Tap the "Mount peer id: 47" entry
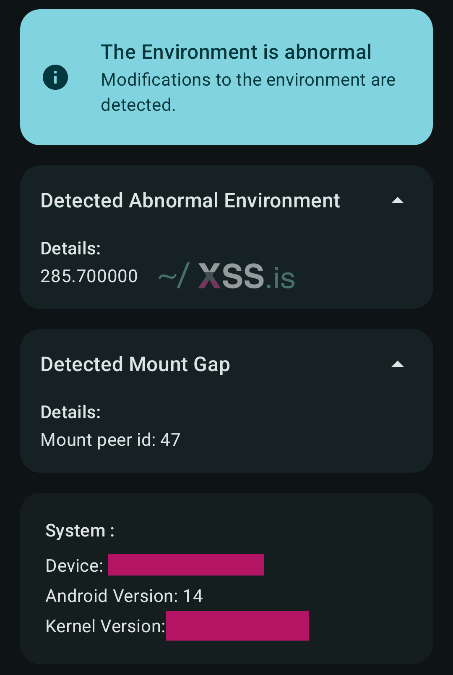This screenshot has height=675, width=453. [110, 440]
